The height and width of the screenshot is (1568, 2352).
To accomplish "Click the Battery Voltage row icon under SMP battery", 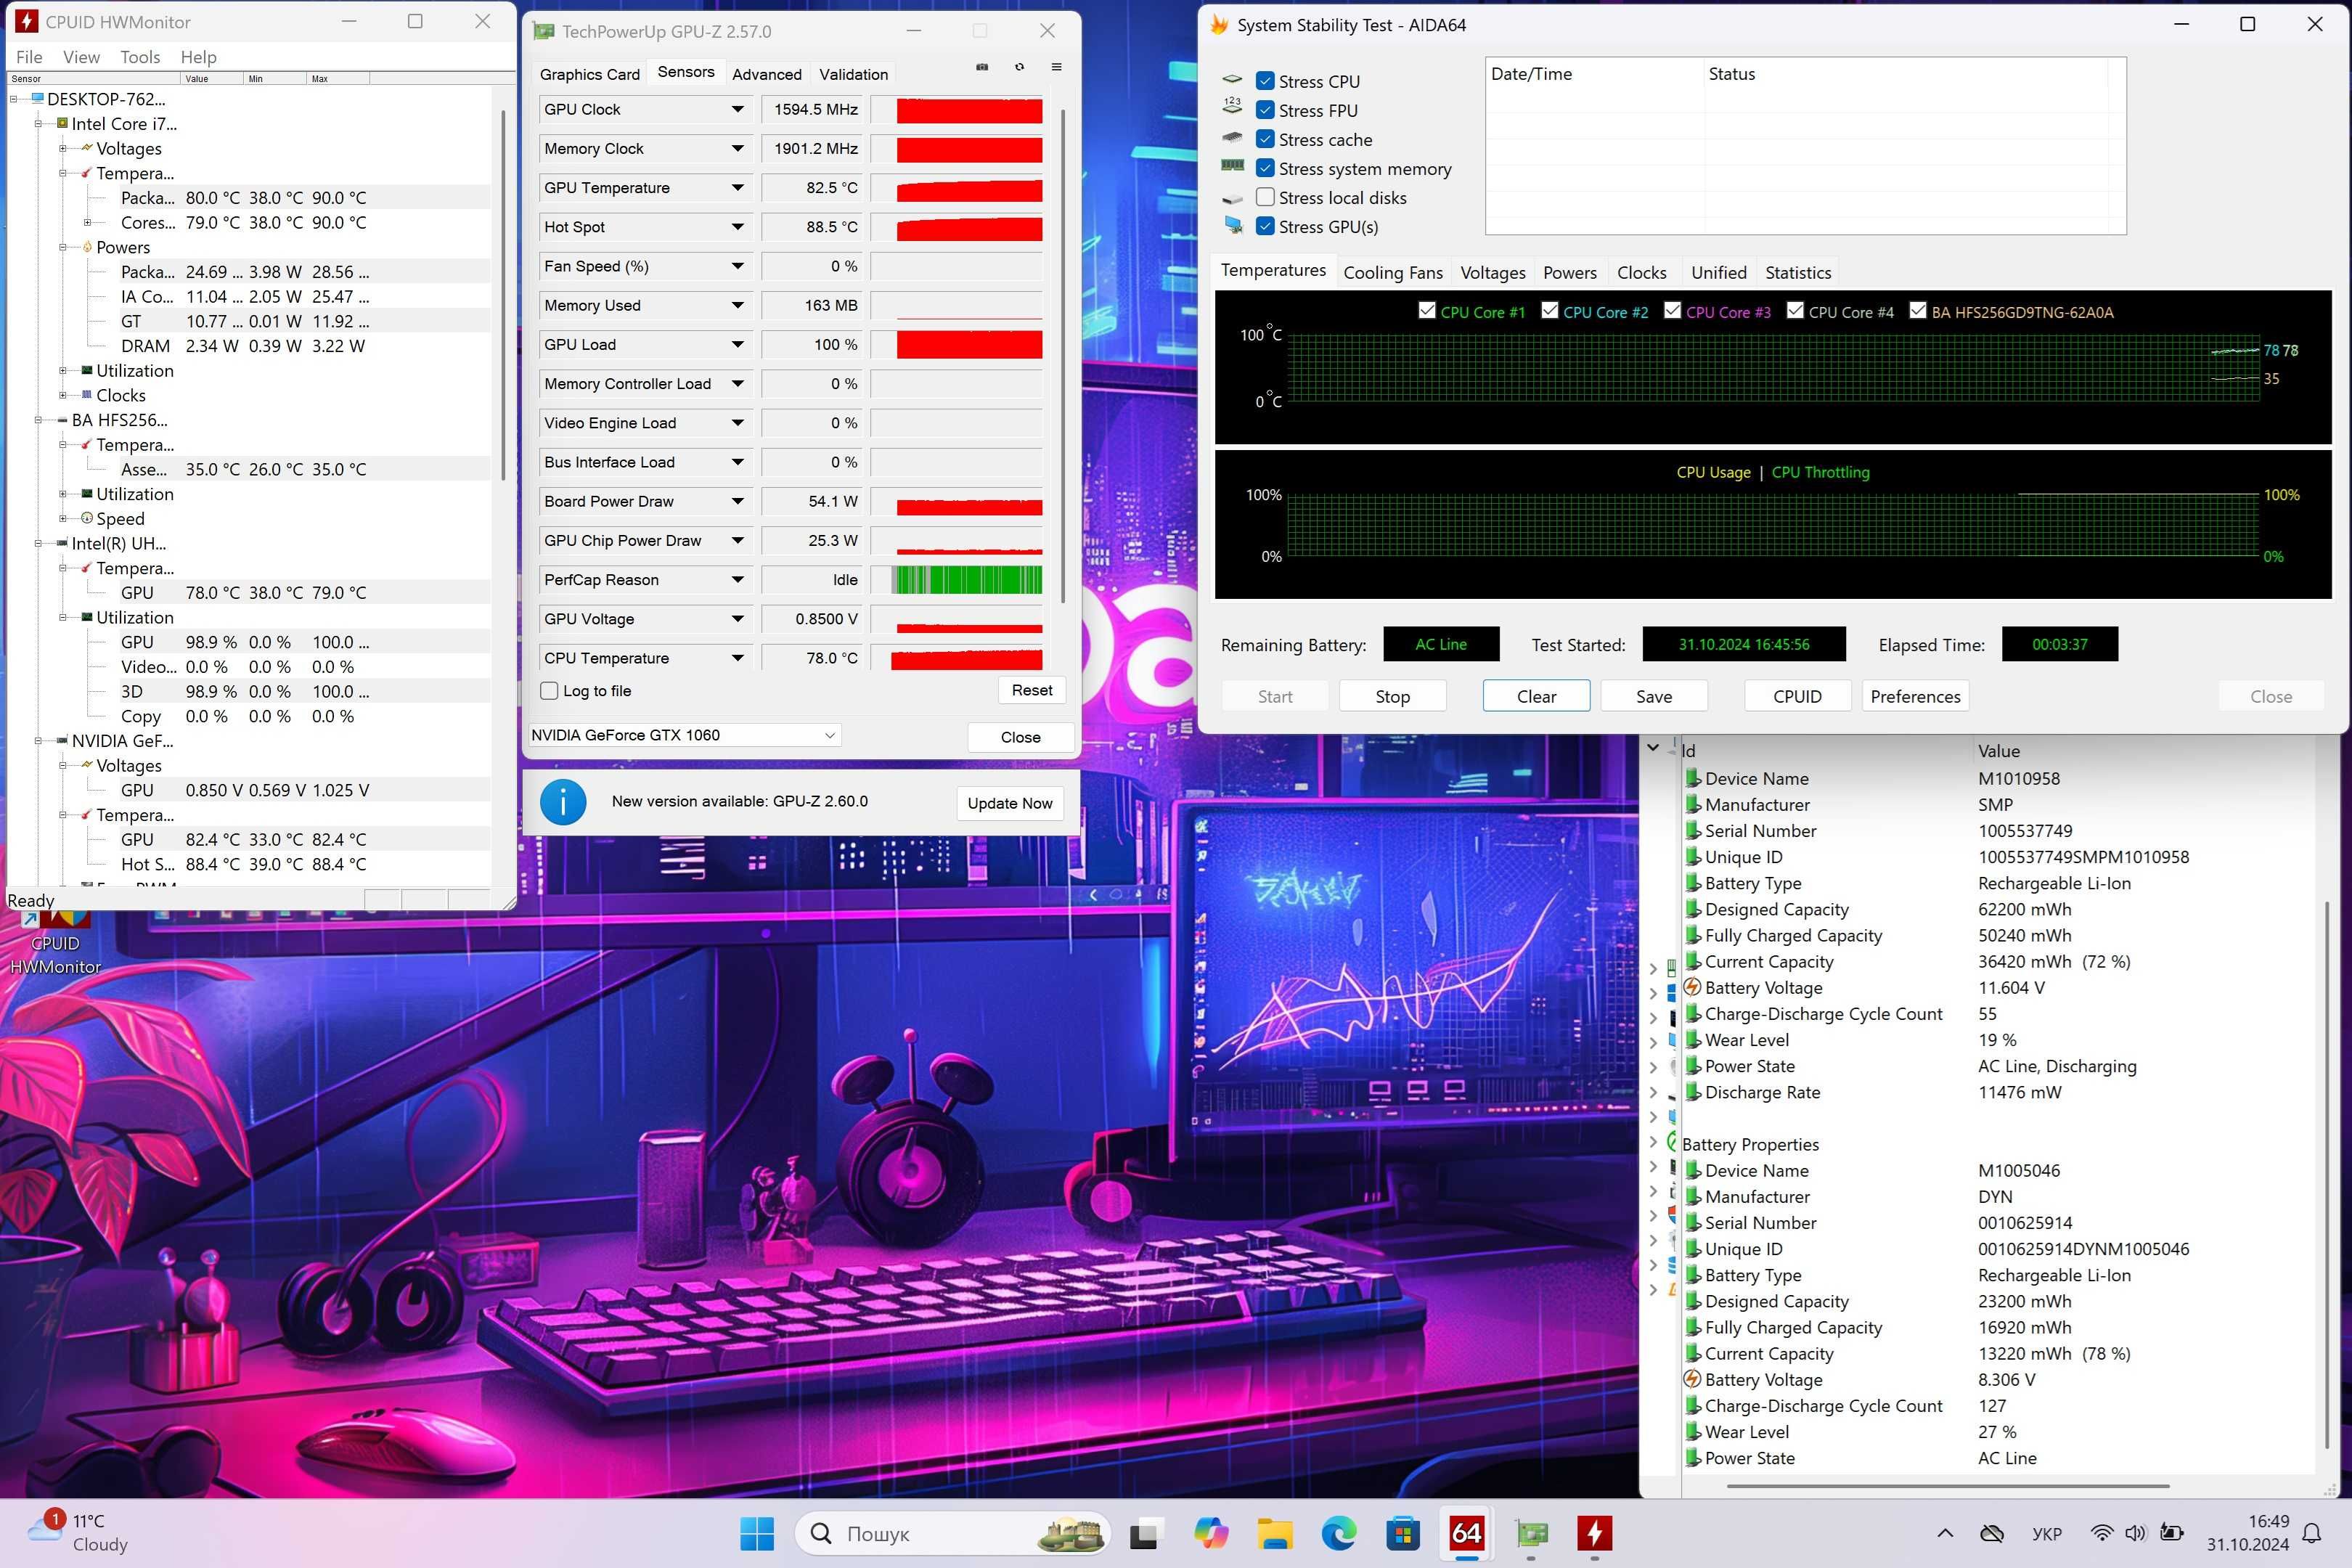I will [1692, 987].
